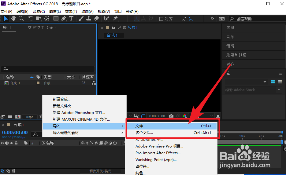
Task: Open viewer 合成1 panel menu
Action: (141, 28)
